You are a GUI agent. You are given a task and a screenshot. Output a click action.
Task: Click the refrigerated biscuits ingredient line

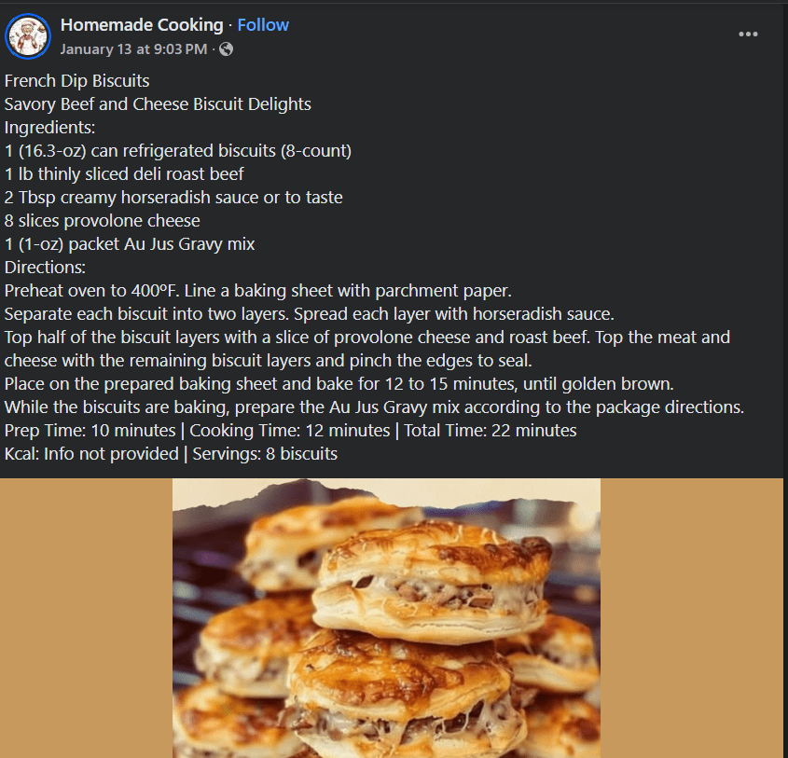click(x=177, y=151)
